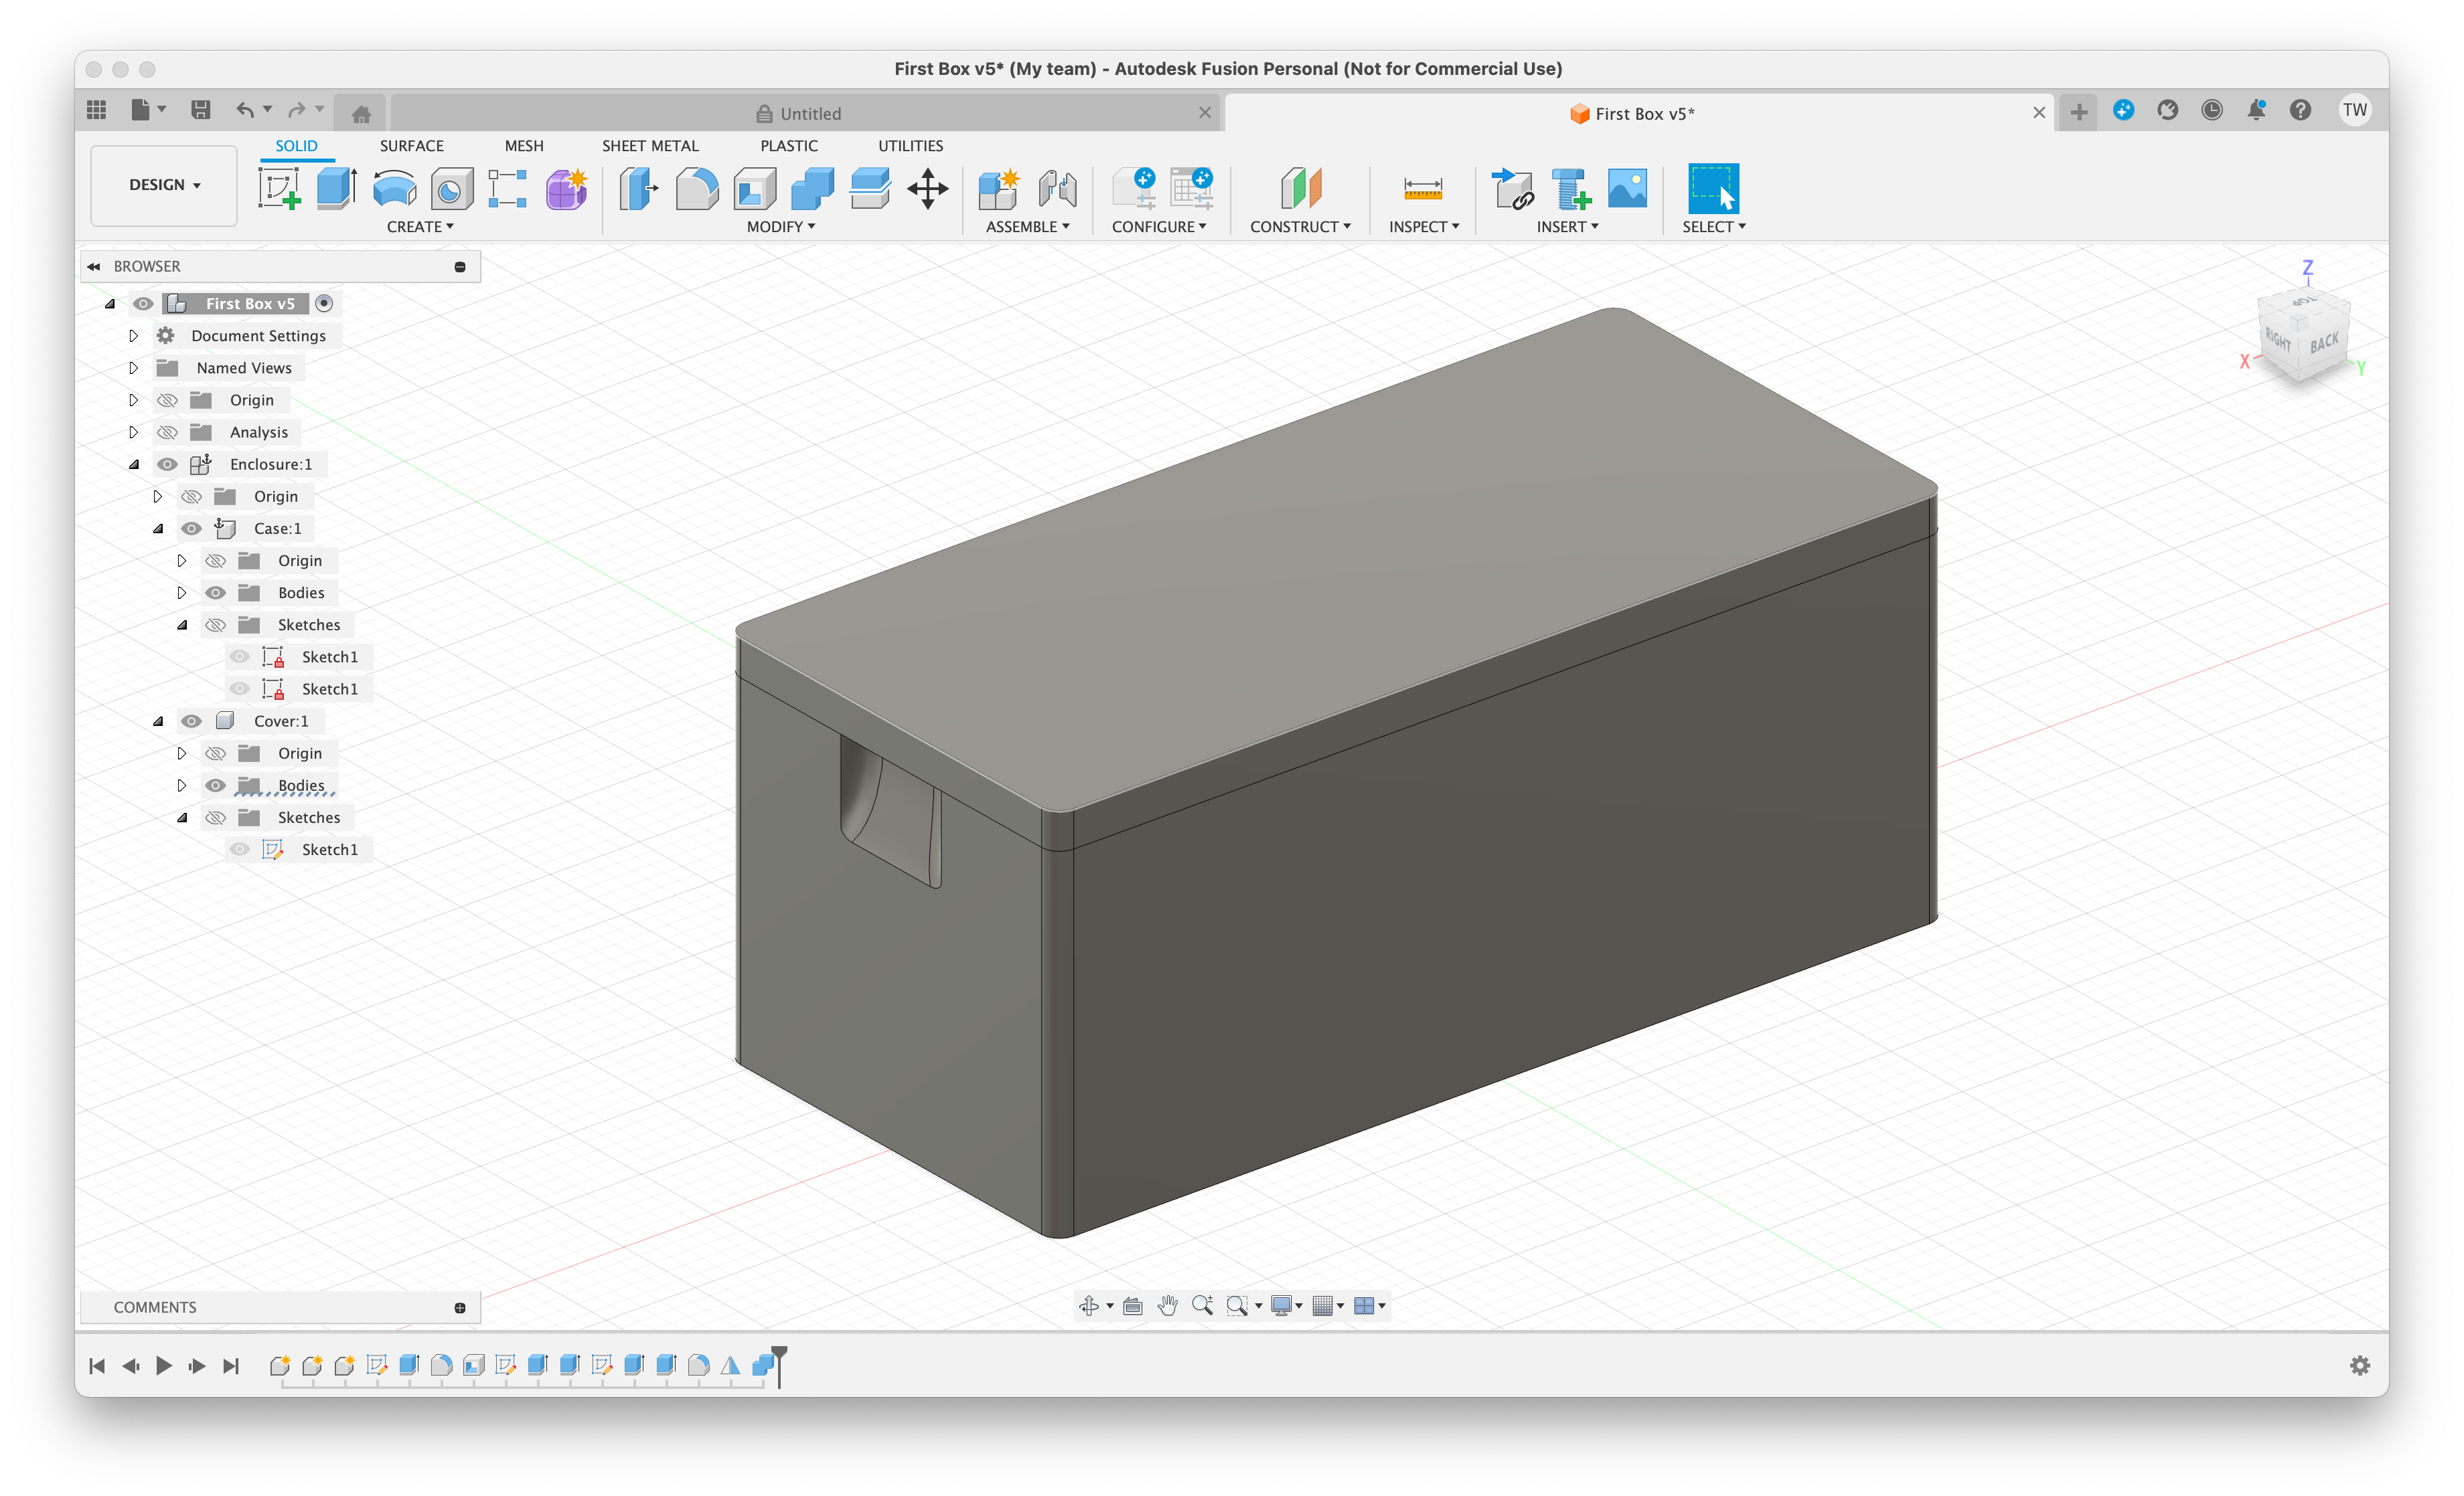Open notifications bell icon
The height and width of the screenshot is (1496, 2464).
2256,110
